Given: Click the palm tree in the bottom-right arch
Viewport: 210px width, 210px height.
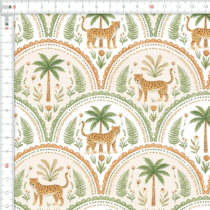Looking at the screenshot, I should (x=153, y=181).
